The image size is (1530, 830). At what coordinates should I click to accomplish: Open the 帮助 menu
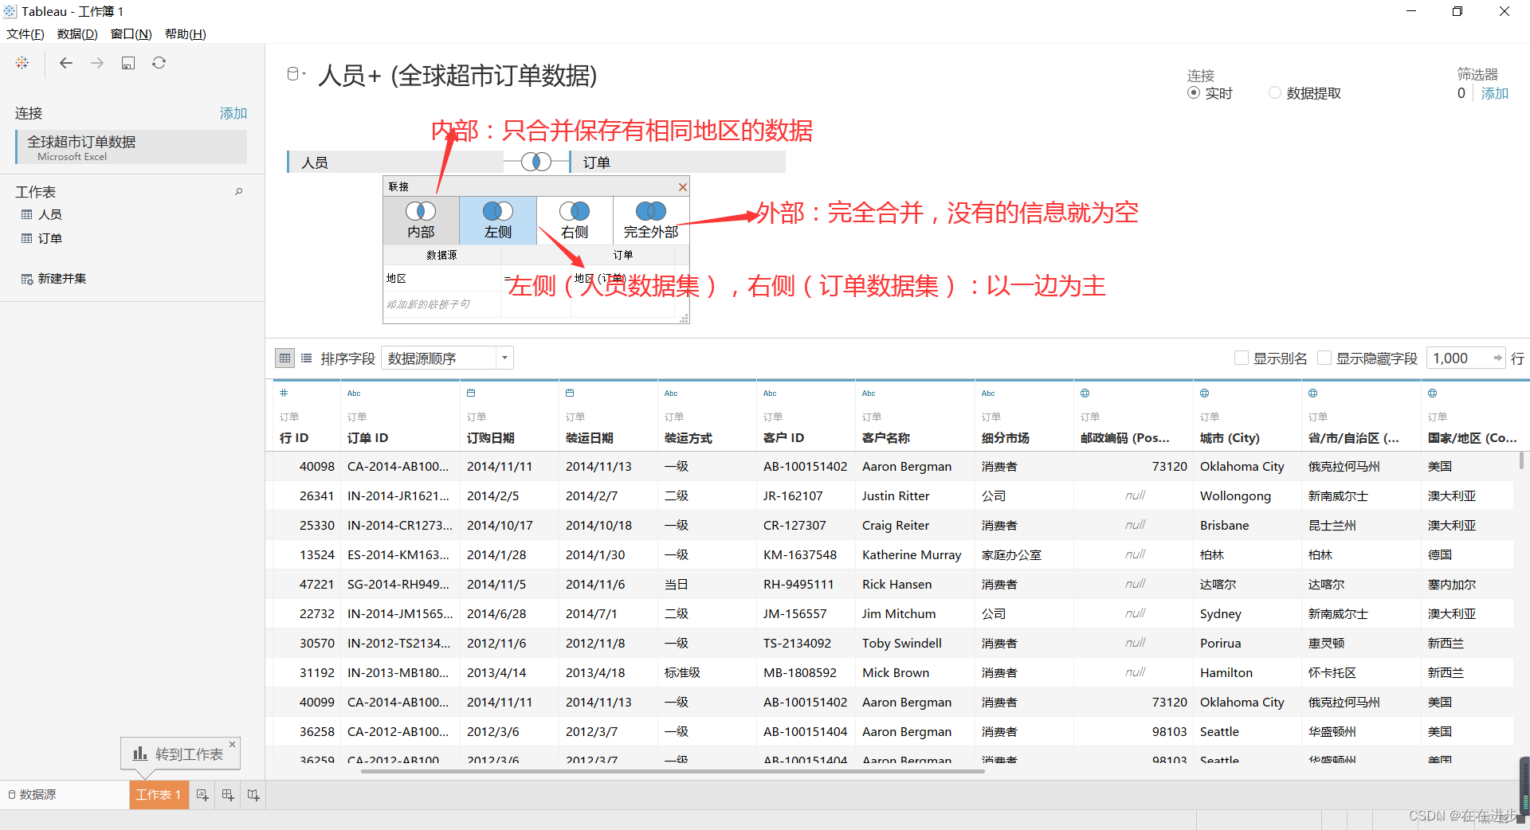tap(185, 34)
